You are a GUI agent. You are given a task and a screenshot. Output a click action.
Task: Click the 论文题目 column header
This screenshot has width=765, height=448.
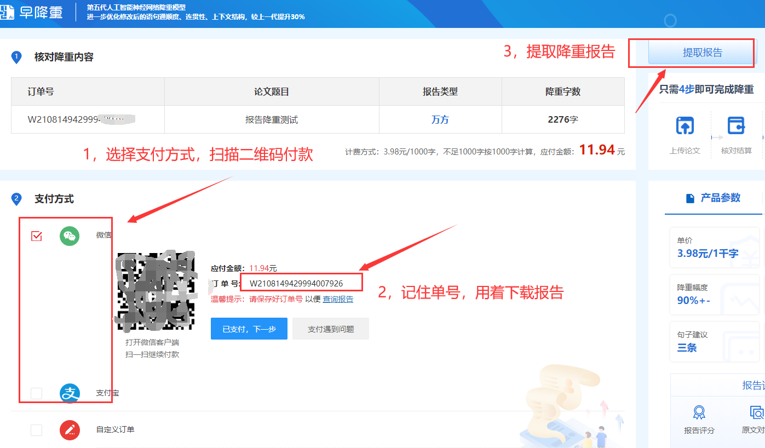pyautogui.click(x=272, y=91)
